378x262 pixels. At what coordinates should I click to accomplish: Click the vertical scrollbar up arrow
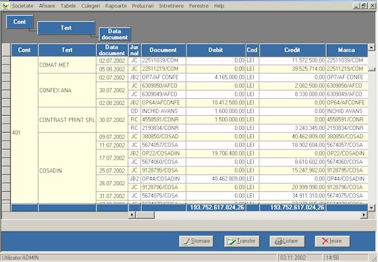(x=371, y=47)
